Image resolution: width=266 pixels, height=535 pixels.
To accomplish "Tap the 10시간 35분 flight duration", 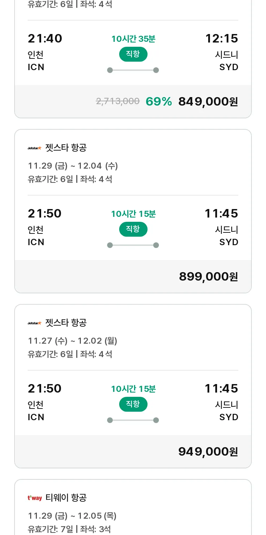I will pos(133,39).
